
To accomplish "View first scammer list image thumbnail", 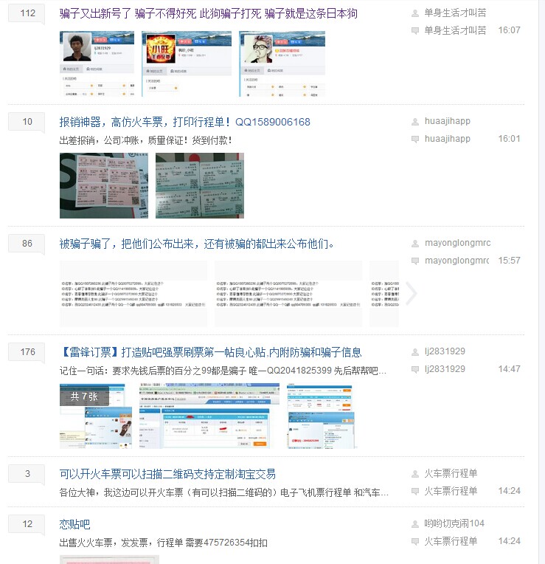I will [x=133, y=294].
